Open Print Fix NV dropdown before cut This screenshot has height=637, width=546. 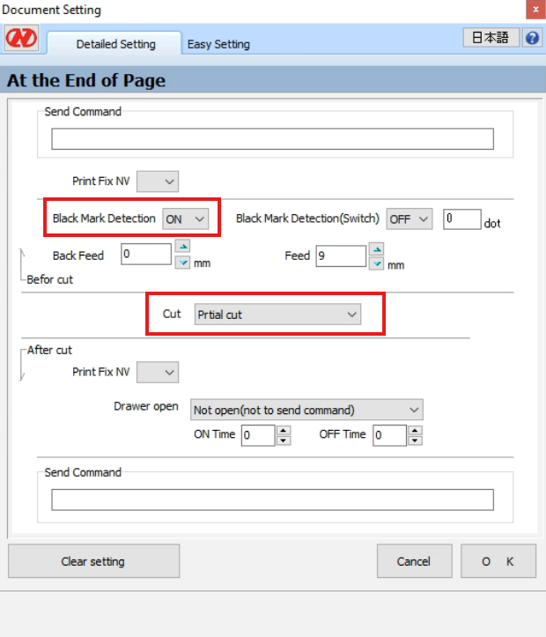[x=158, y=182]
